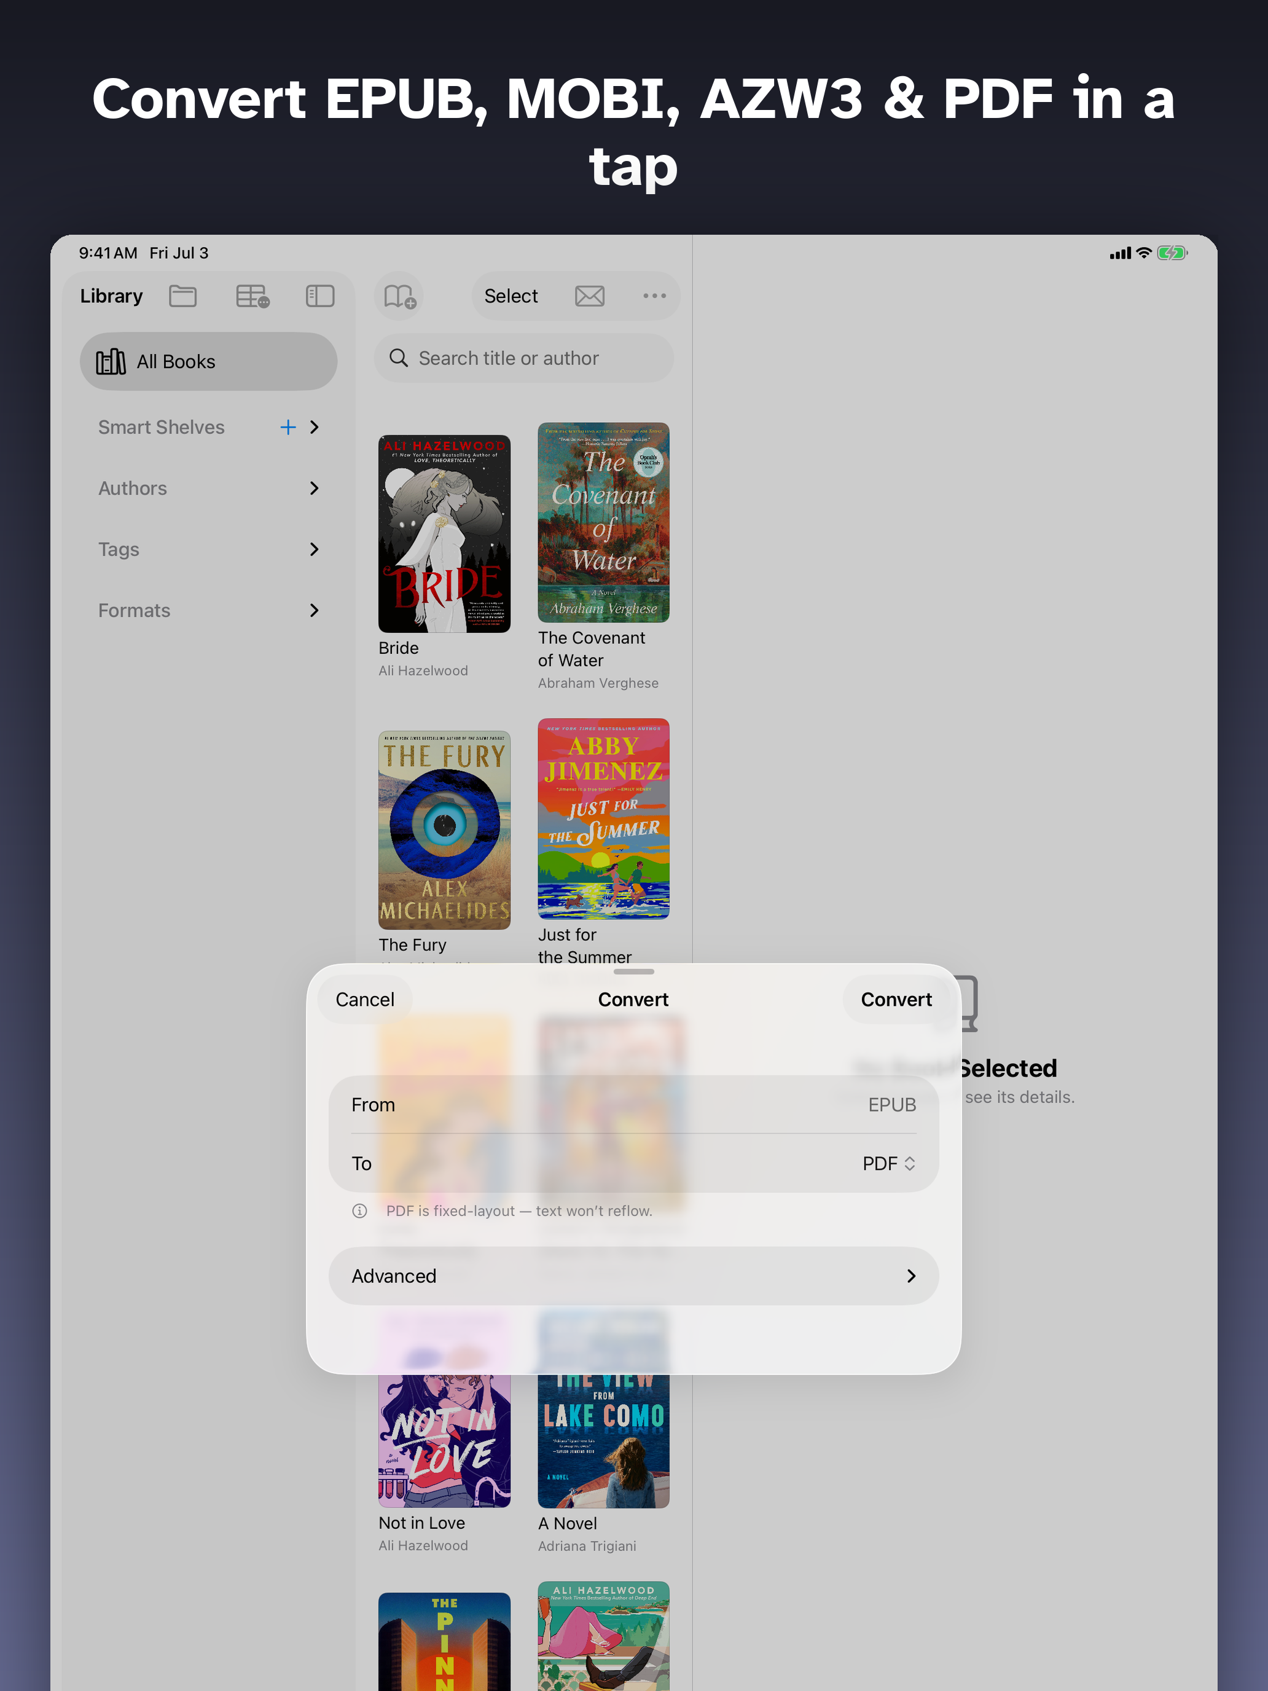Check the battery status icon
The height and width of the screenshot is (1691, 1268).
click(x=1172, y=253)
